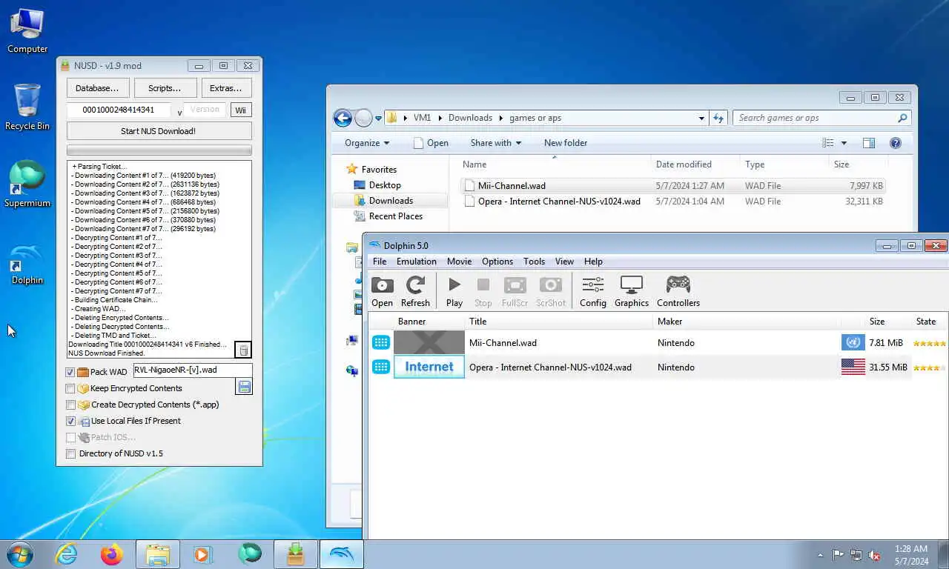This screenshot has width=949, height=569.
Task: Select Downloads in Explorer favorites
Action: 391,201
